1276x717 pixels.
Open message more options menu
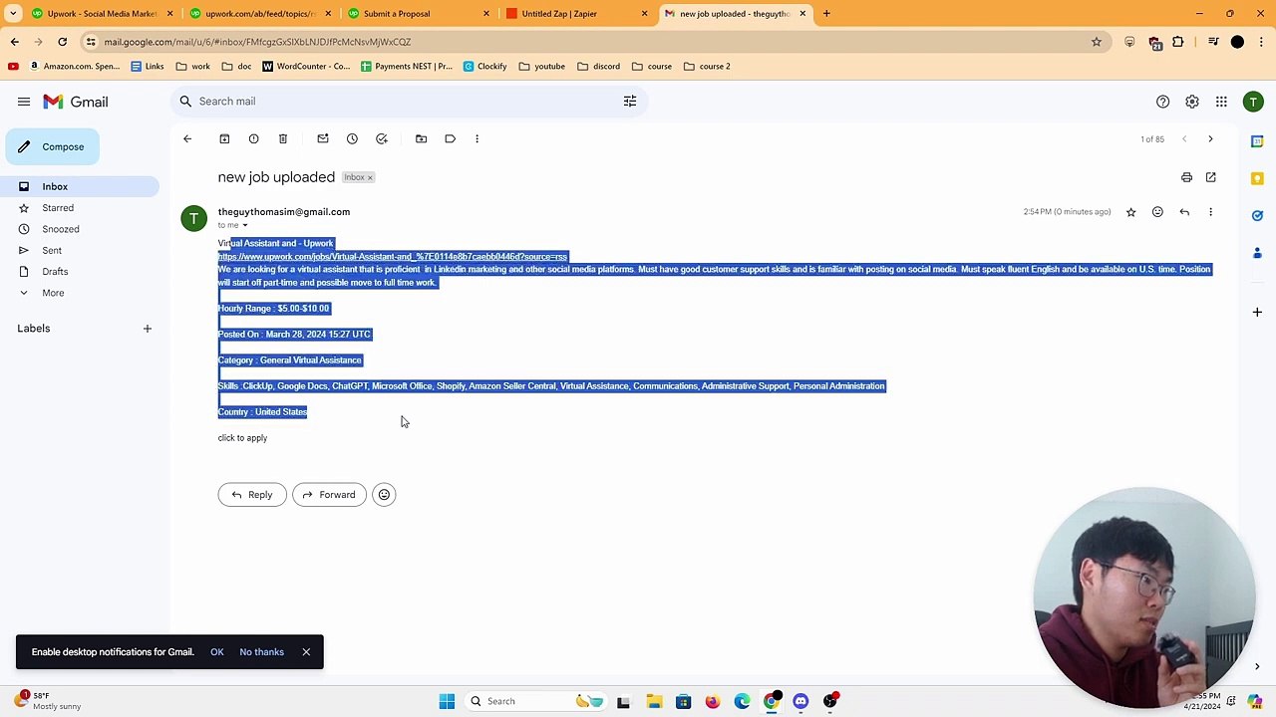[1210, 212]
